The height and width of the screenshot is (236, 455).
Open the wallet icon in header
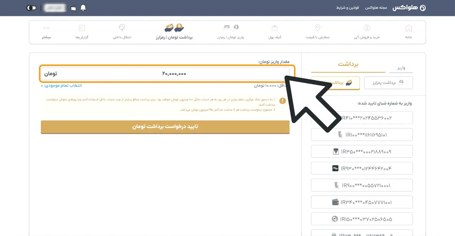[73, 8]
